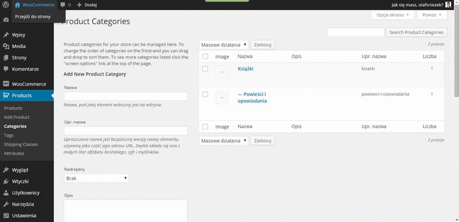The height and width of the screenshot is (222, 459).
Task: Sort by the Upr. nazwa column header
Action: 374,57
